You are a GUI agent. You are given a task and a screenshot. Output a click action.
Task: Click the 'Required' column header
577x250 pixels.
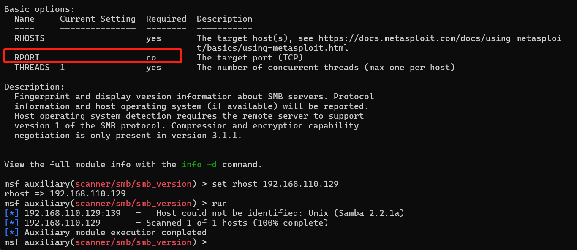[x=166, y=19]
